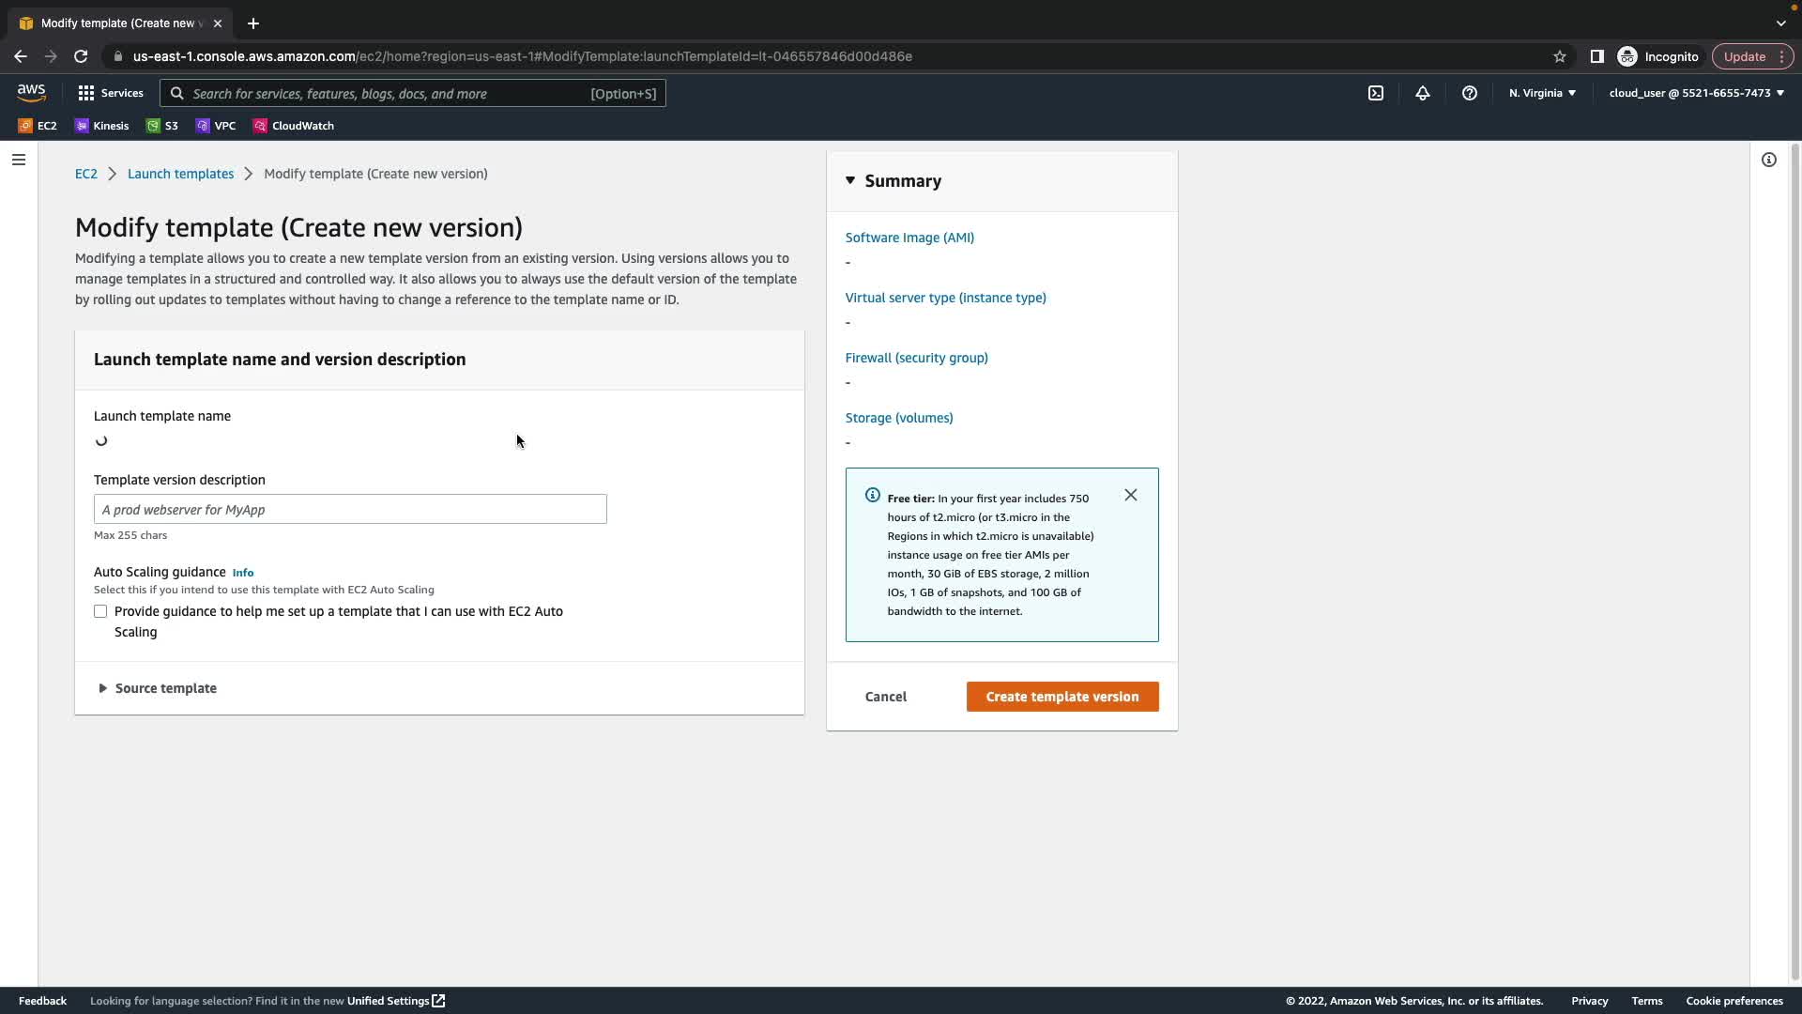The image size is (1802, 1014).
Task: Click Create template version button
Action: [1061, 697]
